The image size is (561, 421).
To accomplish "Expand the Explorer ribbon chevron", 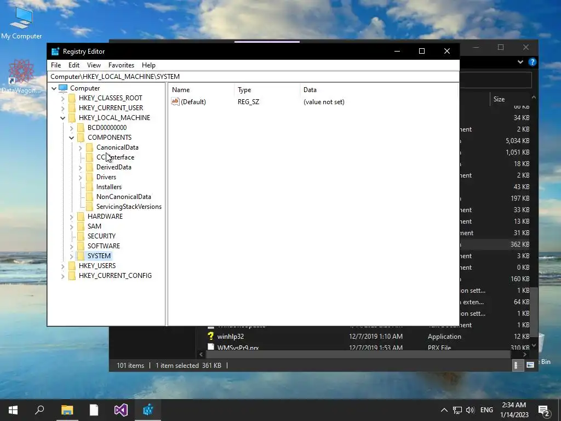I will tap(520, 62).
